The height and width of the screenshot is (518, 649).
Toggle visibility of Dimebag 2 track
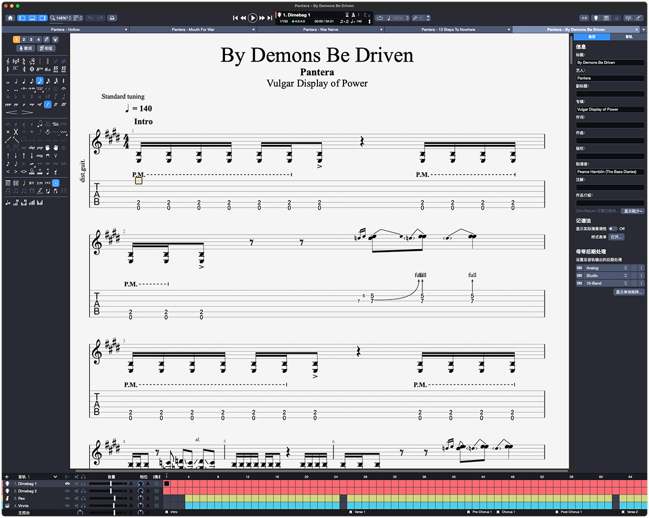[x=68, y=491]
